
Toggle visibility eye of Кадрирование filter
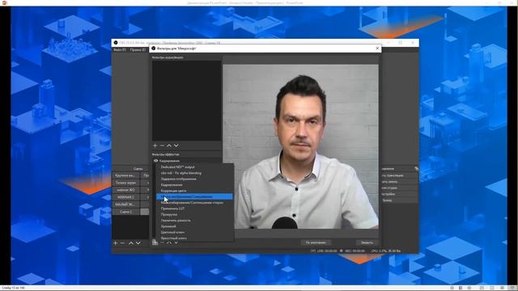(155, 161)
